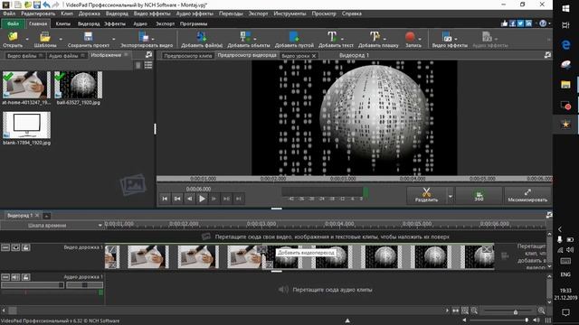The height and width of the screenshot is (325, 579).
Task: Open dropdown arrow beside Разделить button
Action: click(451, 196)
